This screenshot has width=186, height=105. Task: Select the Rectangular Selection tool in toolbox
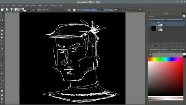[2, 95]
